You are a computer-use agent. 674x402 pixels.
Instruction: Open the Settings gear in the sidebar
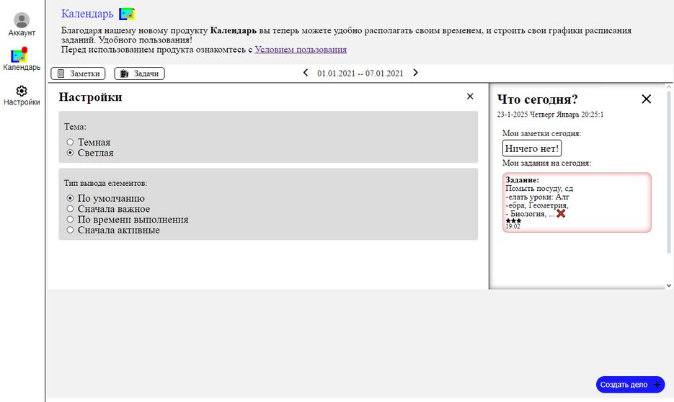(22, 91)
